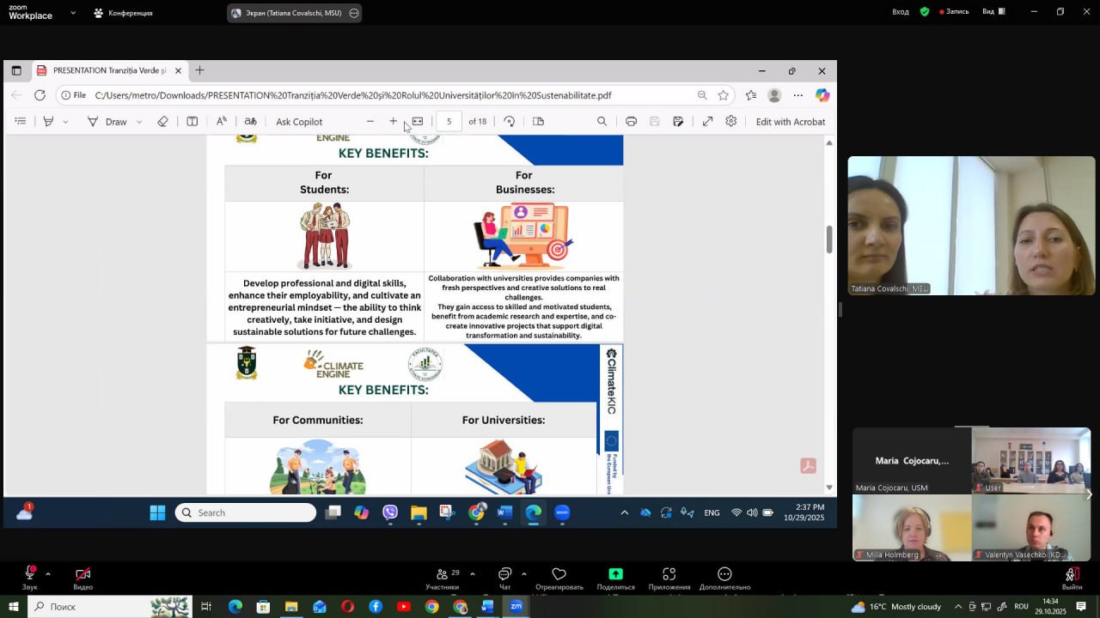Open Read aloud in PDF toolbar

pyautogui.click(x=222, y=122)
